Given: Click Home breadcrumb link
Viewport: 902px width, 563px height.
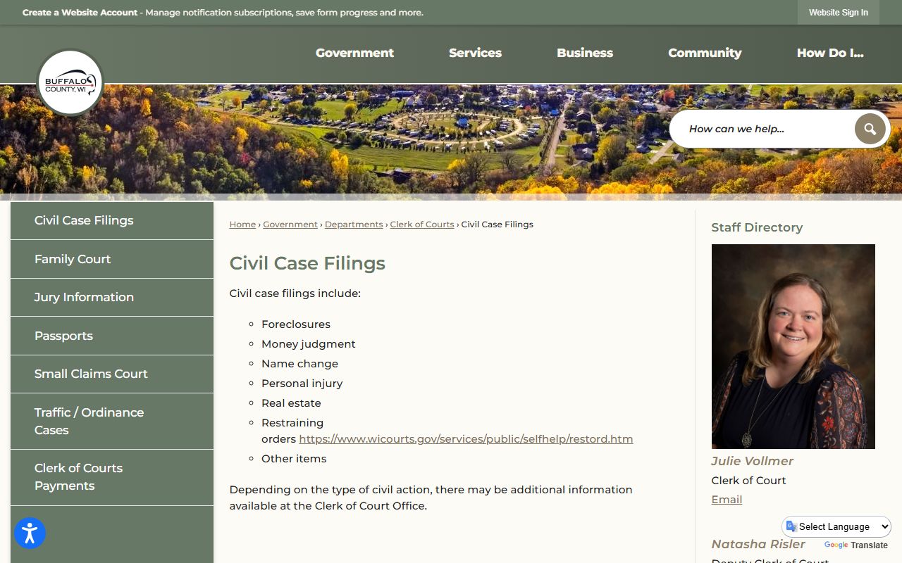Looking at the screenshot, I should point(242,224).
